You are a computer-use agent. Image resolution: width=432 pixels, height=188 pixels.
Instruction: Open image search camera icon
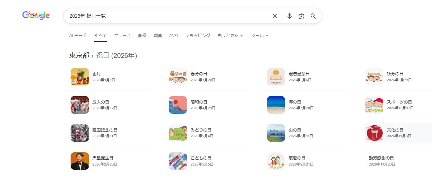coord(301,16)
